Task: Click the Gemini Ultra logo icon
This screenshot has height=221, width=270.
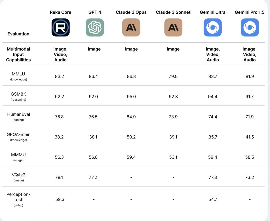Action: coord(213,27)
